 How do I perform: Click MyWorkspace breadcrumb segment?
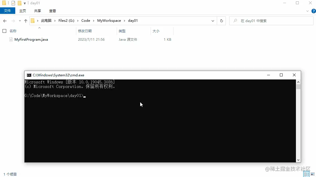[109, 21]
